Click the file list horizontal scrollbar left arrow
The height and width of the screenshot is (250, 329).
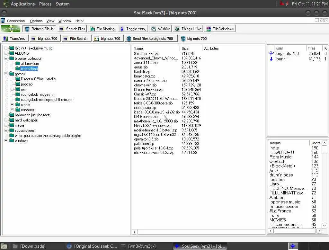pyautogui.click(x=135, y=232)
